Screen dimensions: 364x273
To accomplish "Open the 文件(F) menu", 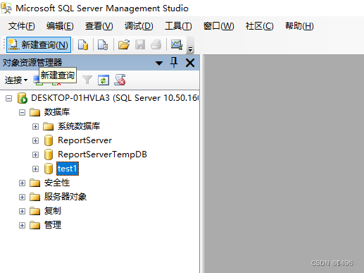I will coord(22,26).
